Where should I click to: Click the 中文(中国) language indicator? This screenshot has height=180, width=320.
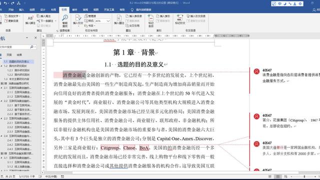[x=51, y=176]
